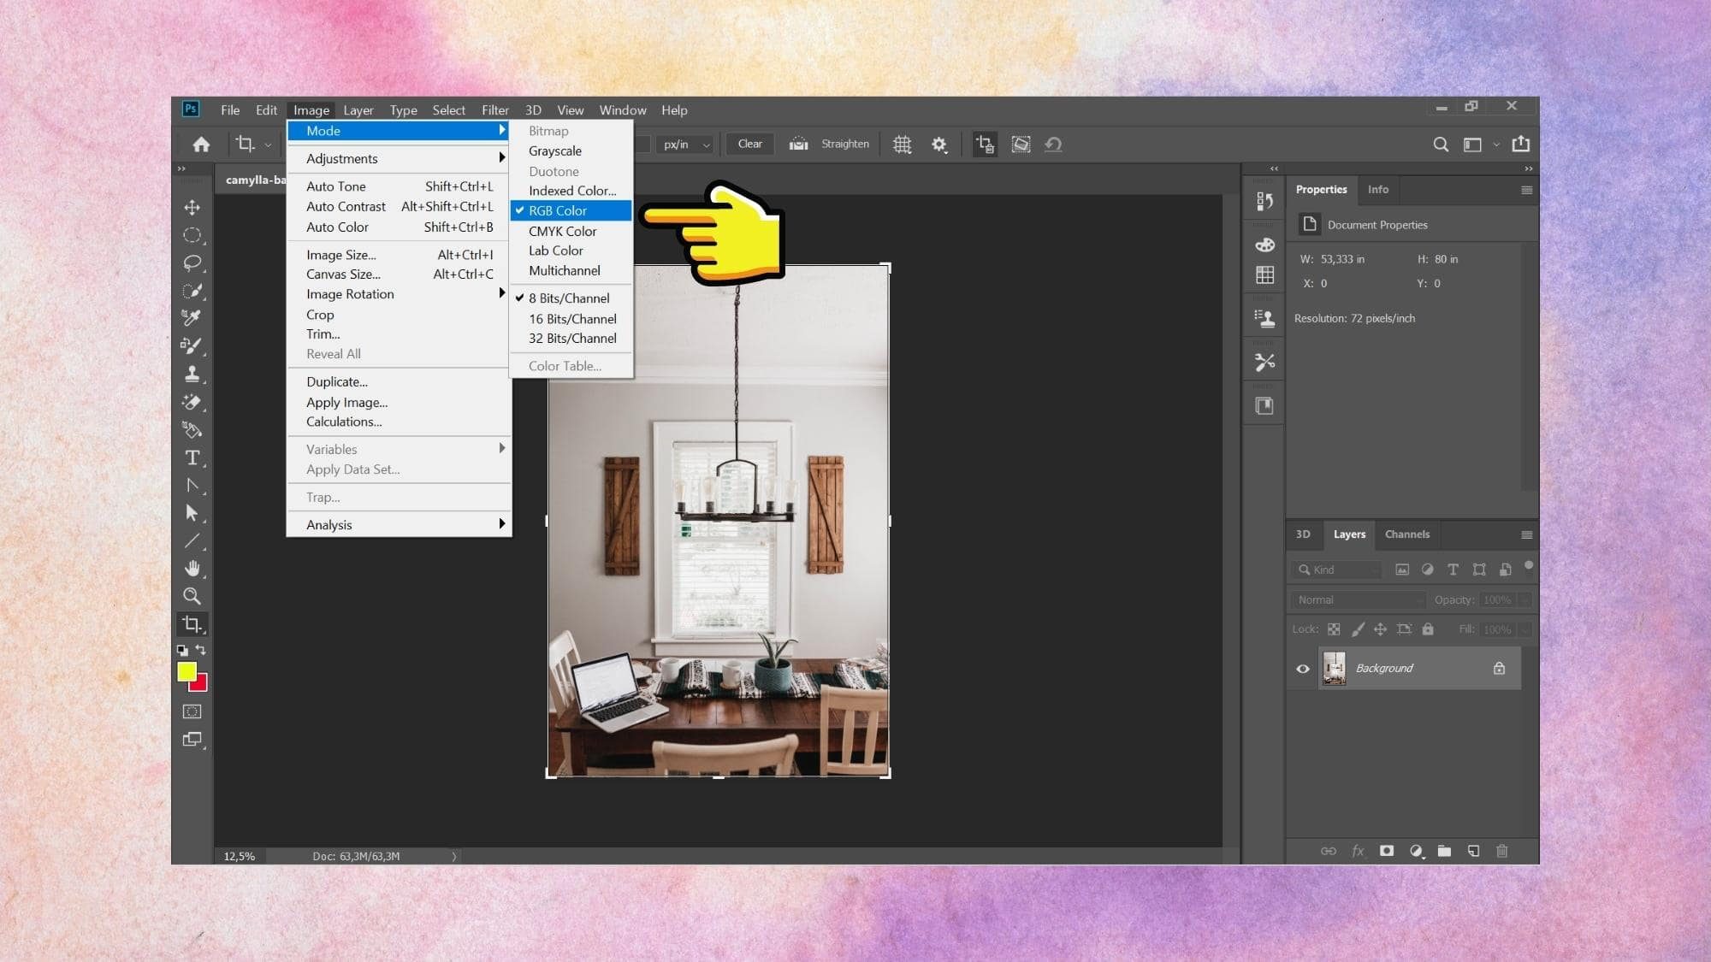
Task: Hide the Background layer
Action: pos(1302,668)
